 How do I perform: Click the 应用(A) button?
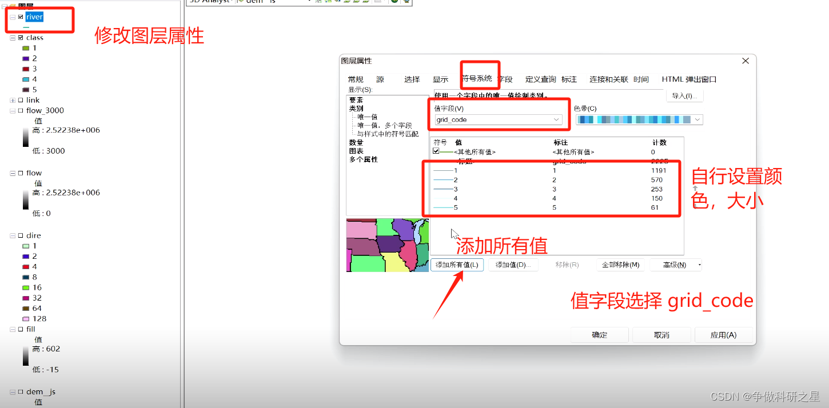pos(723,335)
